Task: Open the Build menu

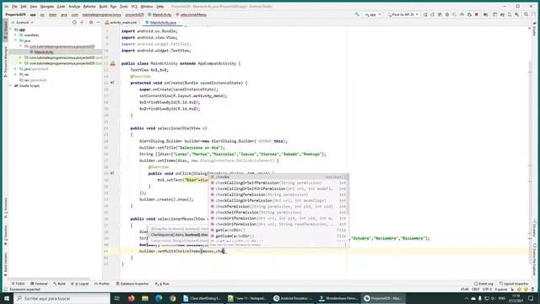Action: click(103, 7)
